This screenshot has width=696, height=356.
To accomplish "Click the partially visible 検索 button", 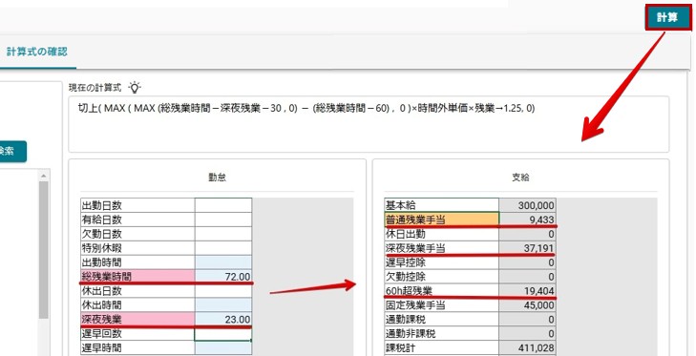I will point(12,152).
